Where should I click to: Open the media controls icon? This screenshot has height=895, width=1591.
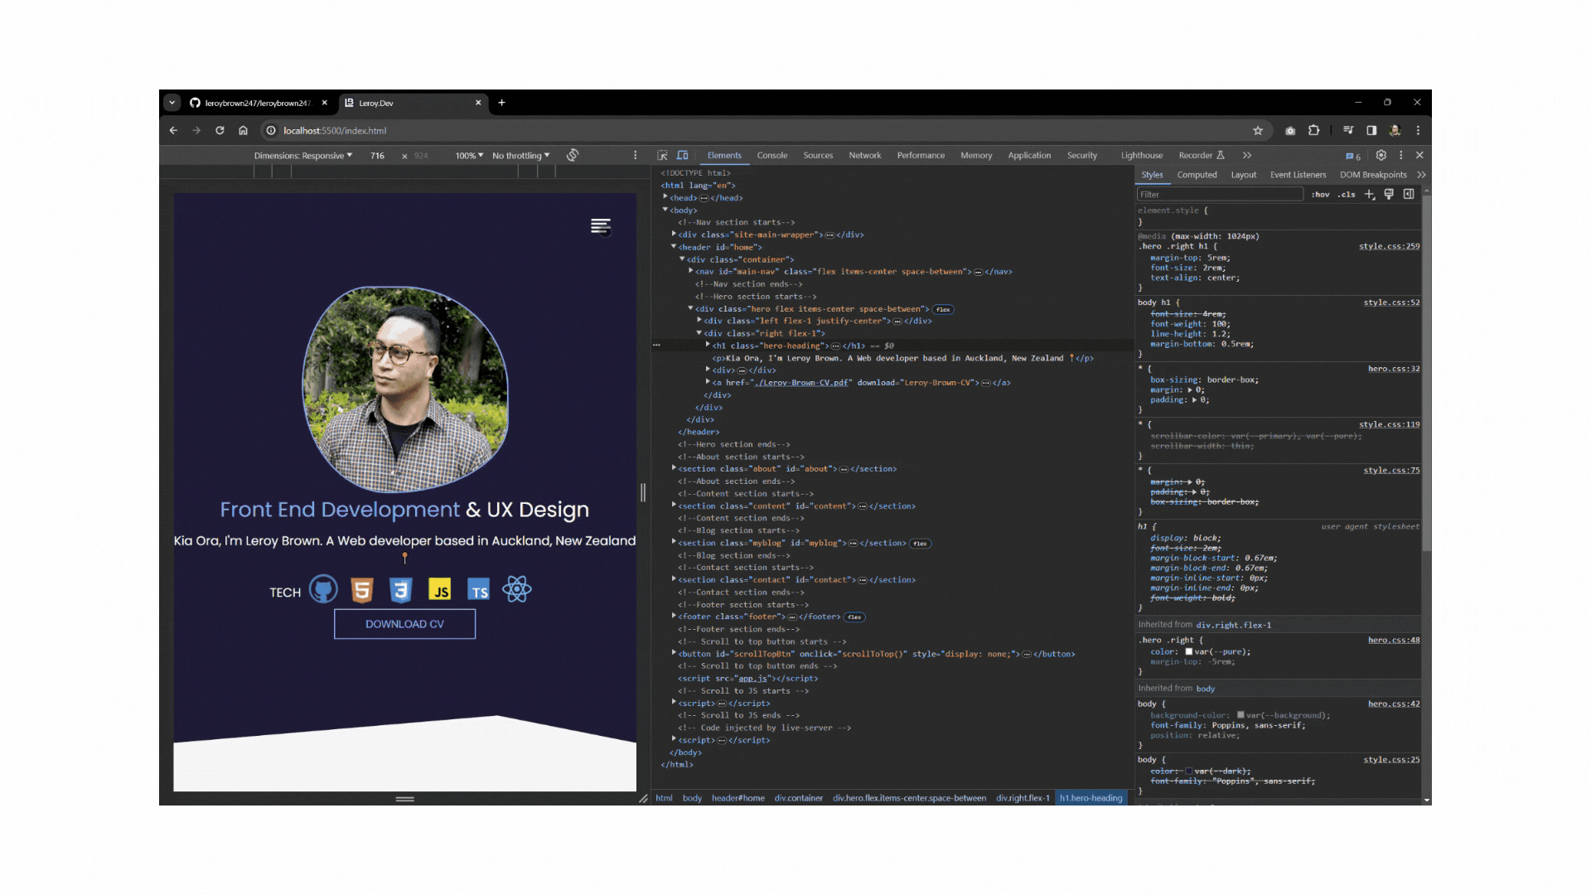pos(1348,130)
